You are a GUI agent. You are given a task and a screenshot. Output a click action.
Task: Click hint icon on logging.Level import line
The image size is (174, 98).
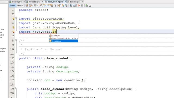13,27
